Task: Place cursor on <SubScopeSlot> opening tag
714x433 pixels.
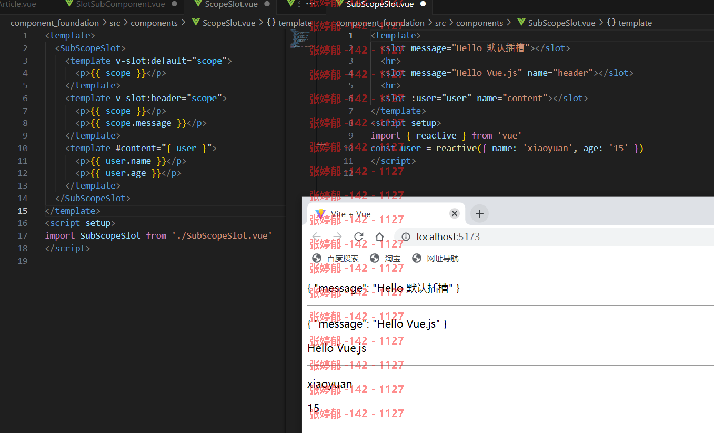Action: tap(90, 48)
